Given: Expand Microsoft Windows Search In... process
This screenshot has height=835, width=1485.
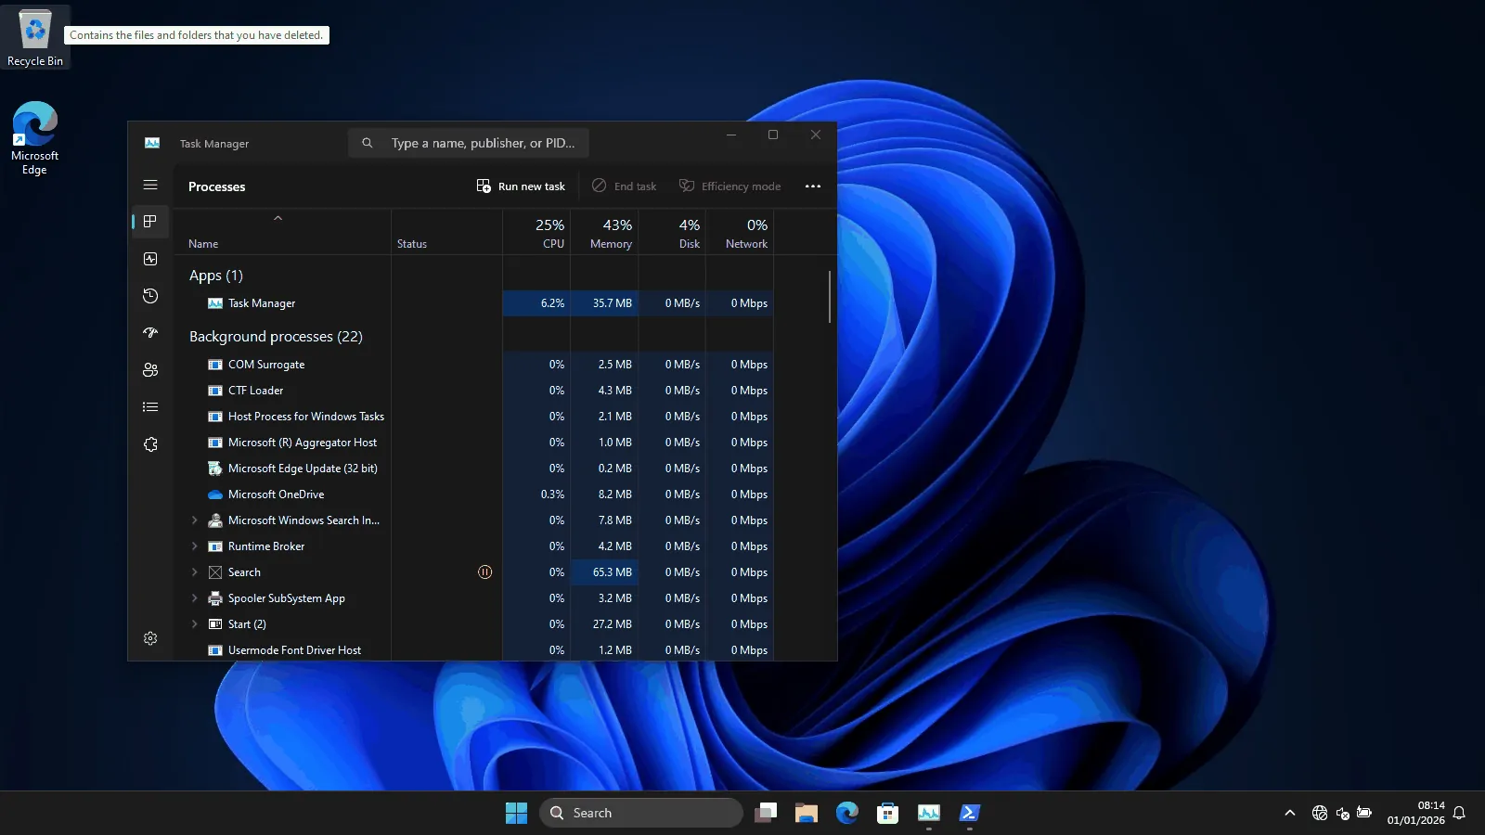Looking at the screenshot, I should pyautogui.click(x=194, y=520).
